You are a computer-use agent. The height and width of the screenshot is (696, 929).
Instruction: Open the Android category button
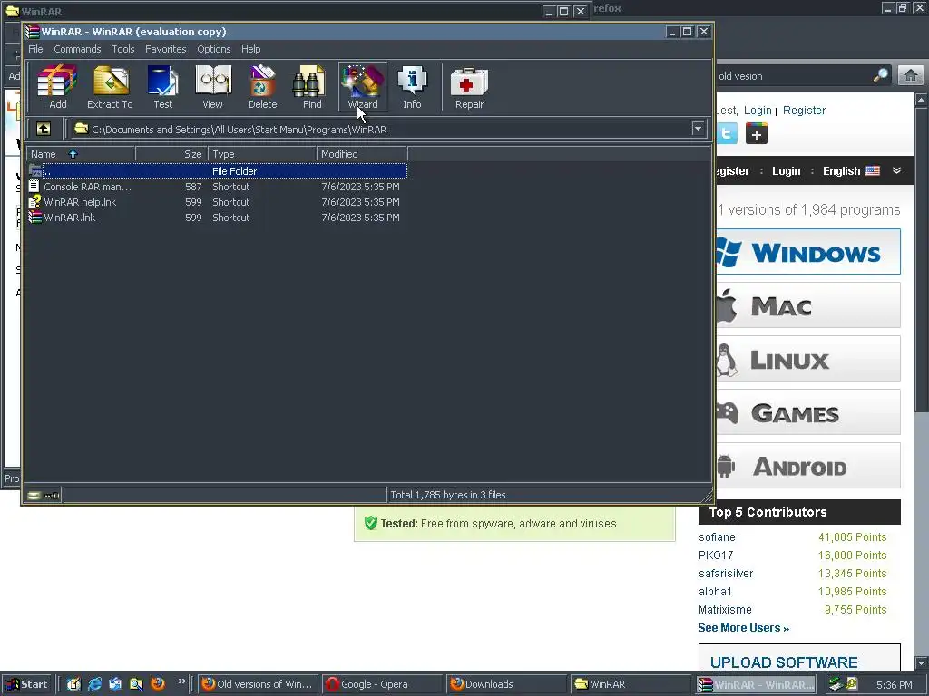click(808, 466)
